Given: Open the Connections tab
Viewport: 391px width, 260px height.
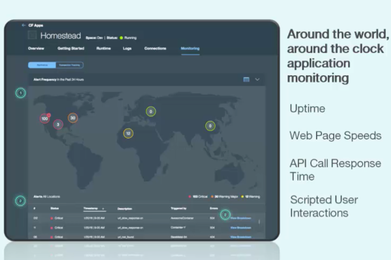Looking at the screenshot, I should [x=155, y=48].
